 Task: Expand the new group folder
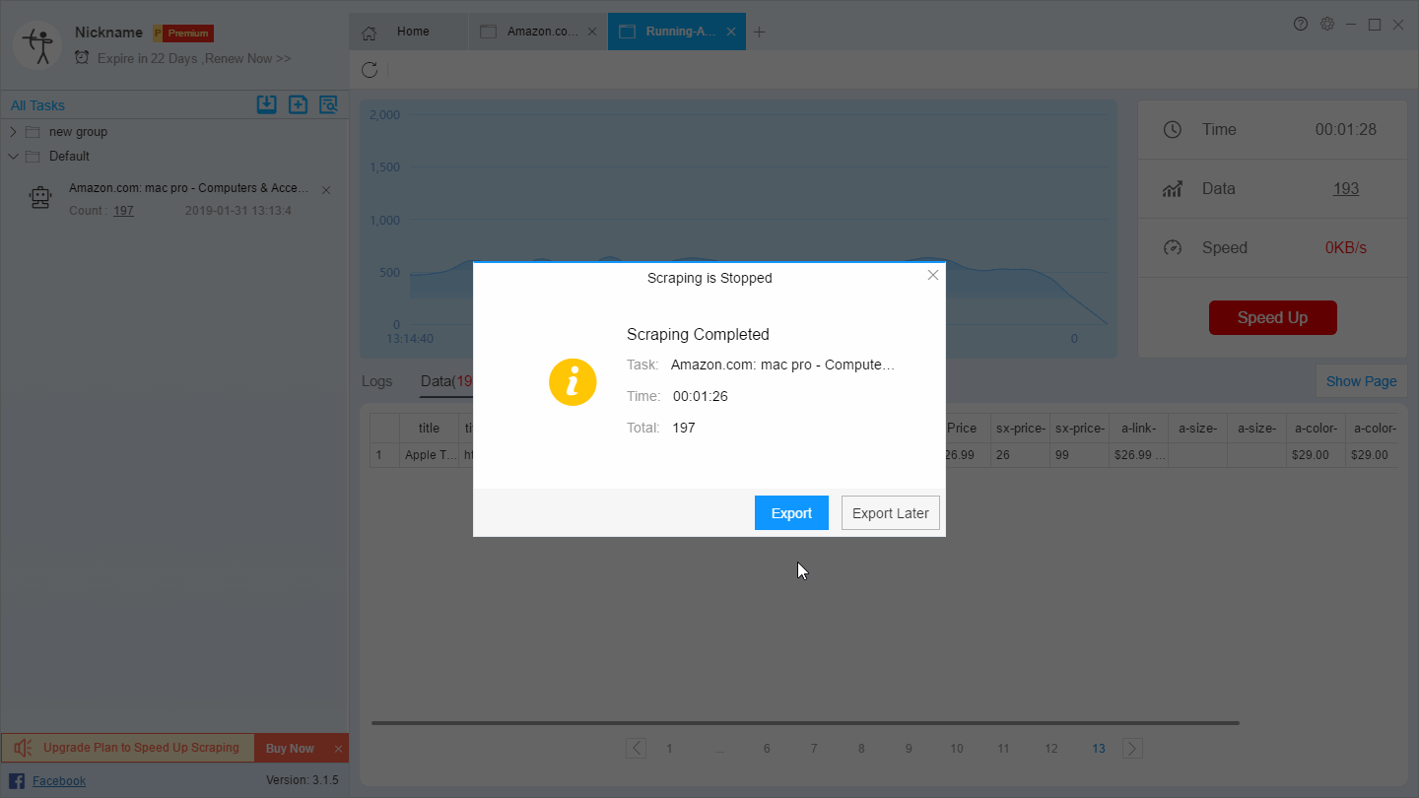click(13, 131)
